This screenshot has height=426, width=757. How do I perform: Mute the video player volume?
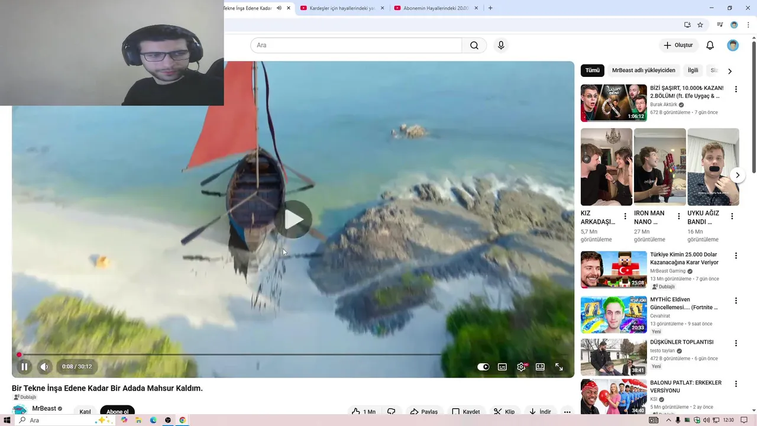[x=44, y=367]
